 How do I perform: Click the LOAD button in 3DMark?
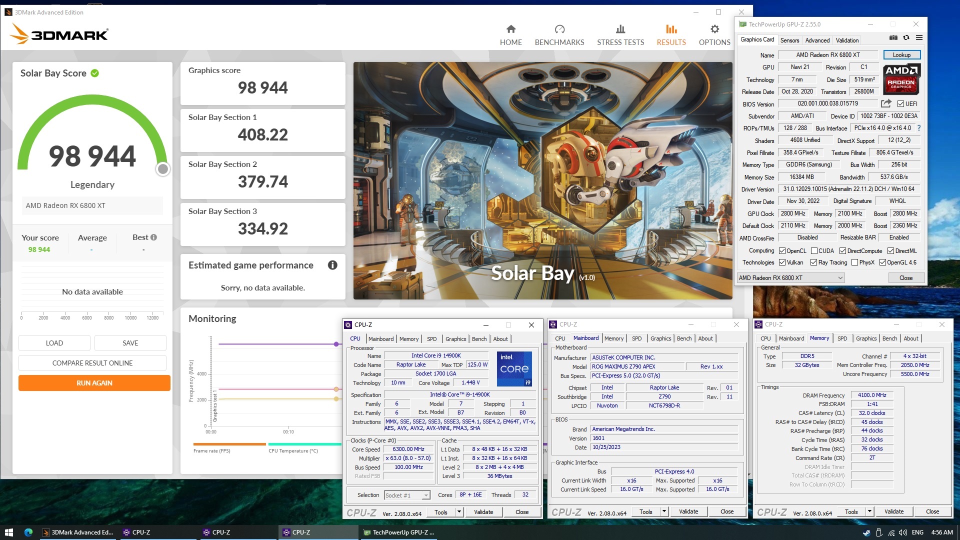point(54,343)
